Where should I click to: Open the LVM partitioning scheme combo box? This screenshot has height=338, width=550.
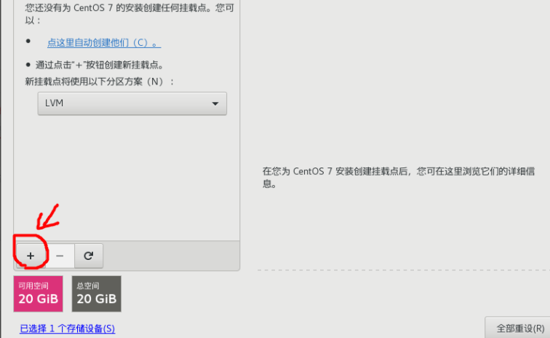click(x=132, y=103)
